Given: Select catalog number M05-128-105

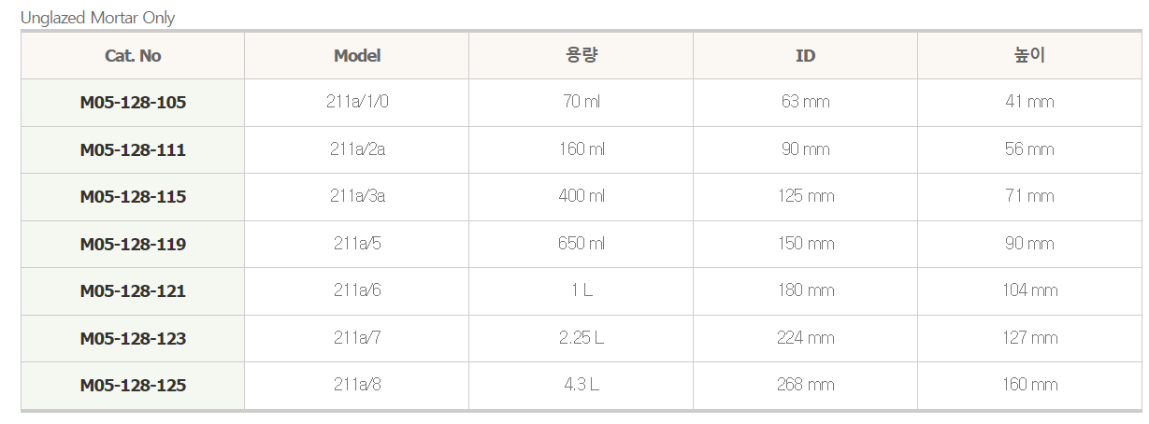Looking at the screenshot, I should point(133,103).
